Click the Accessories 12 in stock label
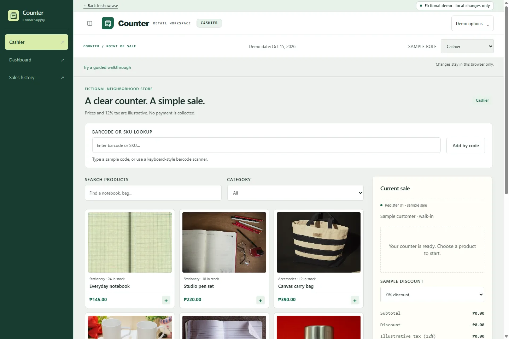The width and height of the screenshot is (509, 339). point(297,279)
